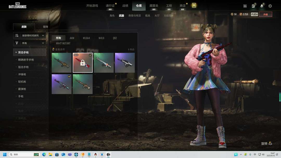The image size is (281, 158).
Task: Filter skins by 所有 weapon tab
Action: pyautogui.click(x=59, y=38)
